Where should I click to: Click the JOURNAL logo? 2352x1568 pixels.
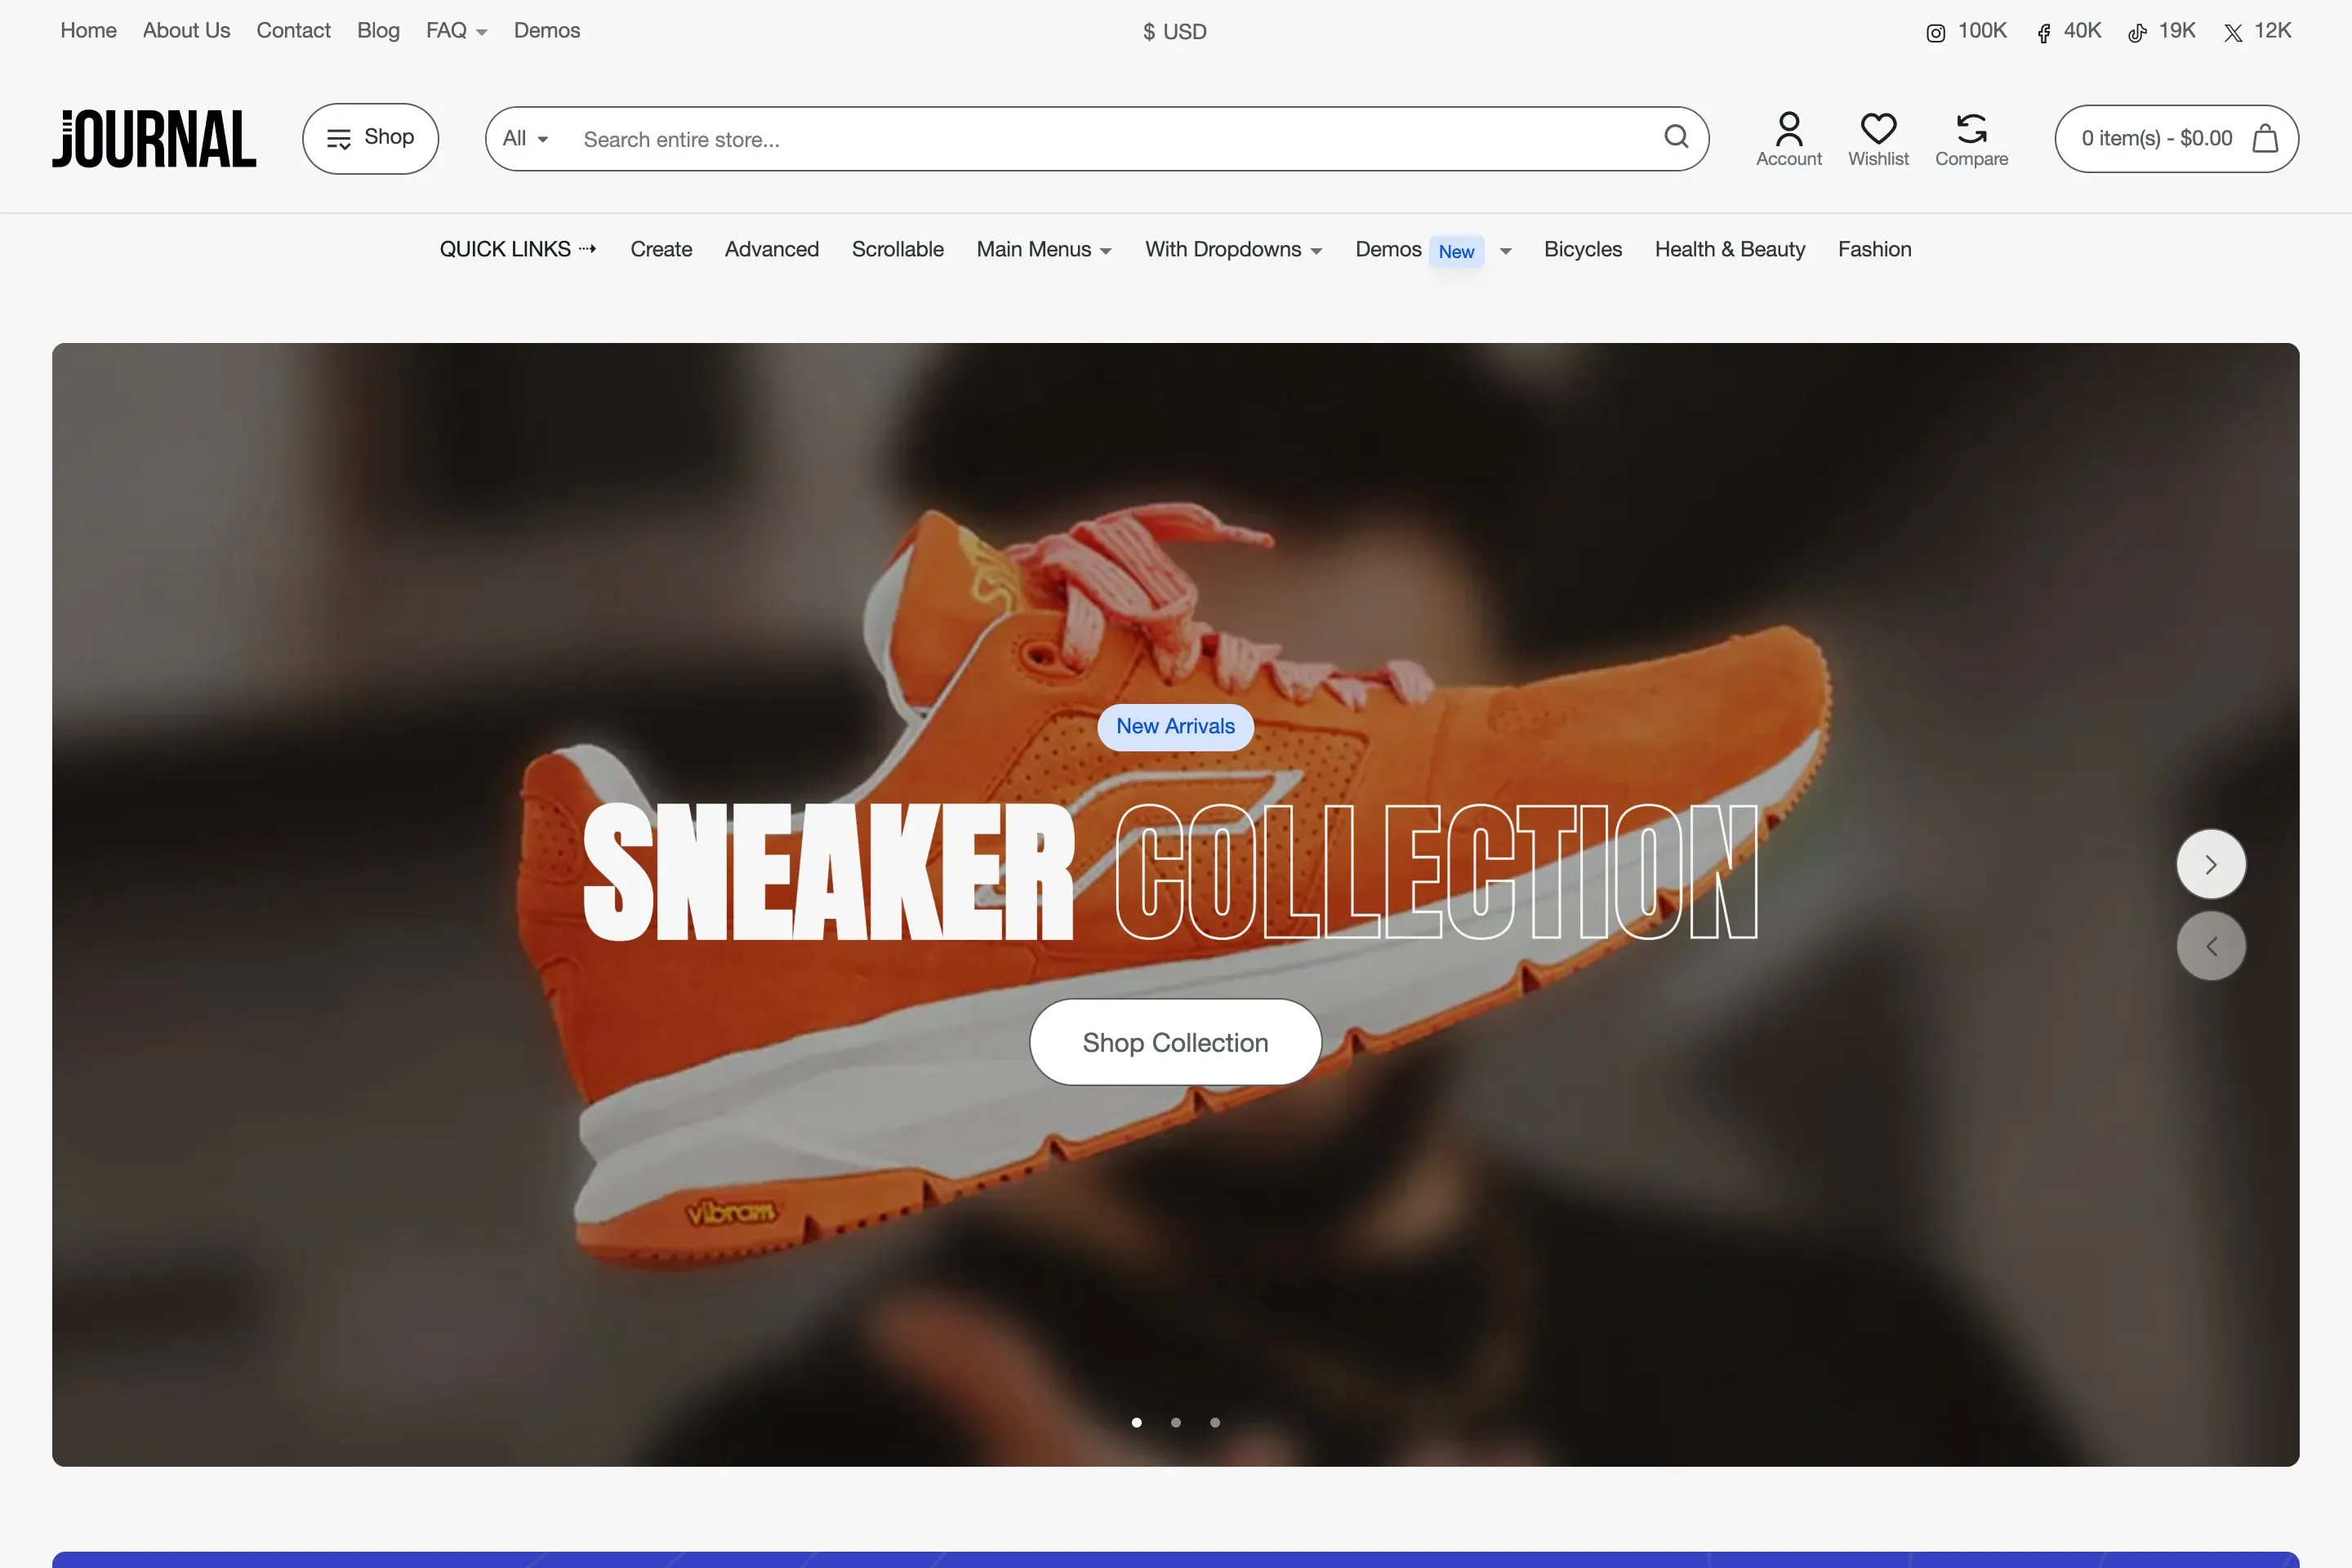tap(154, 138)
